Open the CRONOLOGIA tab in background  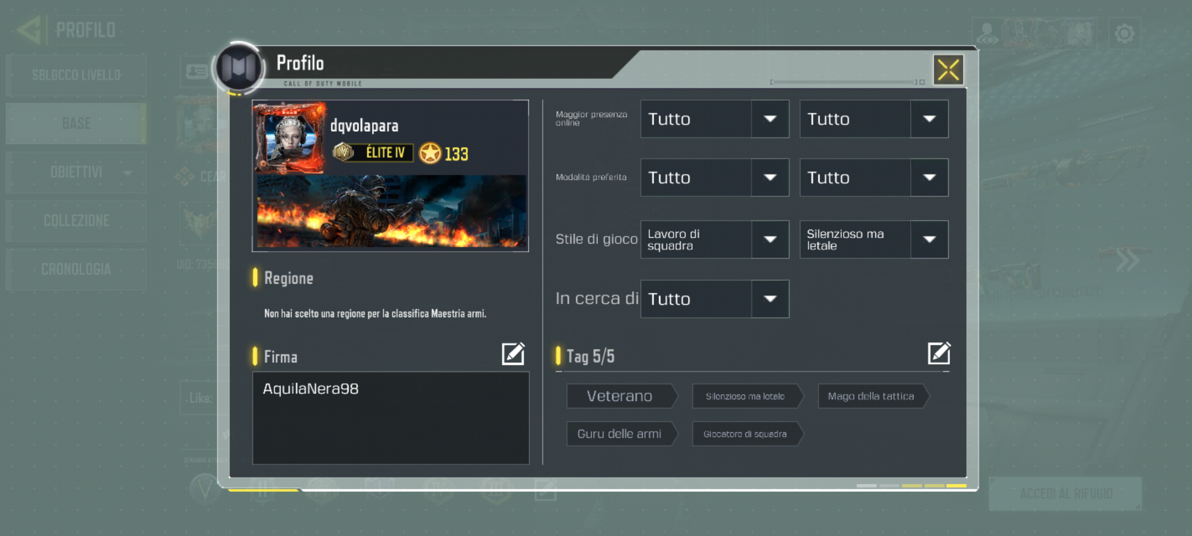(76, 269)
